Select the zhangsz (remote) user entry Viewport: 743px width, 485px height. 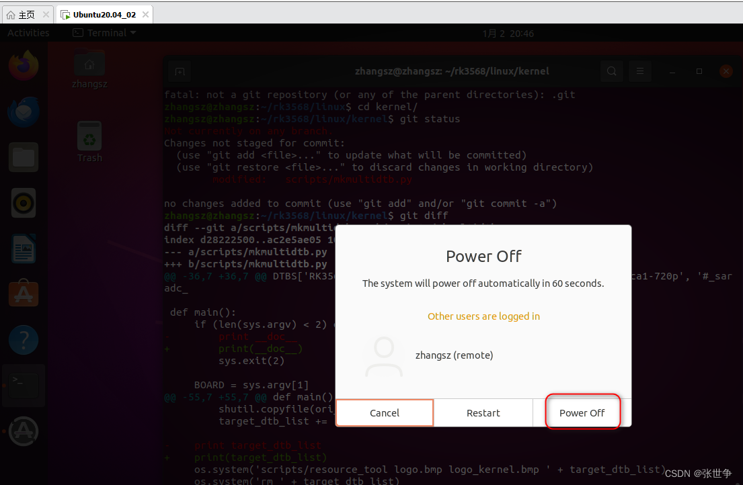[x=454, y=355]
